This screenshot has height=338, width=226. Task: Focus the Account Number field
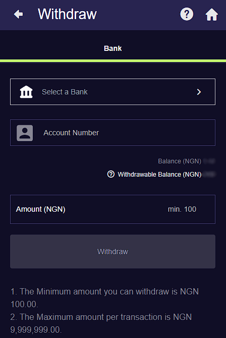click(113, 133)
